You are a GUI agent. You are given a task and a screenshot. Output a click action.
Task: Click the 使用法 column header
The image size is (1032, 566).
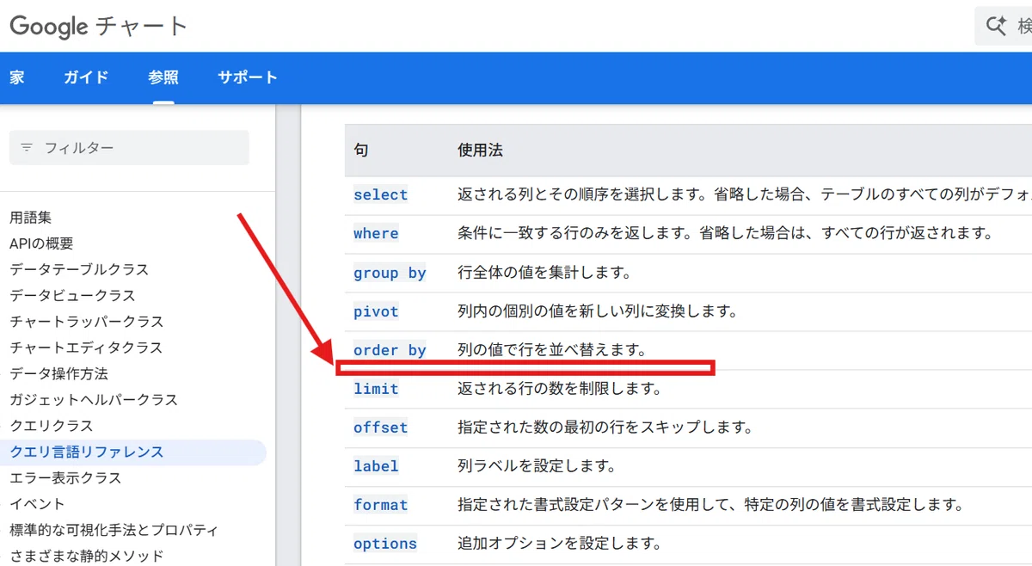click(x=480, y=150)
